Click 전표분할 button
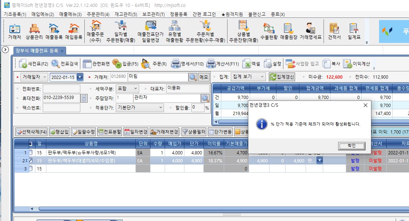The height and width of the screenshot is (221, 409). tap(110, 132)
